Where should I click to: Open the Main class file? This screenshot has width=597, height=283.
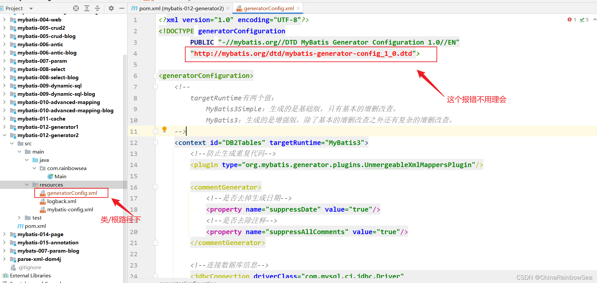click(x=60, y=176)
